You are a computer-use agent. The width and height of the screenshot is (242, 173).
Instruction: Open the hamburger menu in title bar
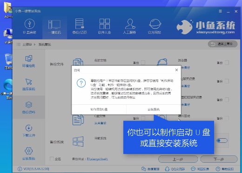click(220, 11)
